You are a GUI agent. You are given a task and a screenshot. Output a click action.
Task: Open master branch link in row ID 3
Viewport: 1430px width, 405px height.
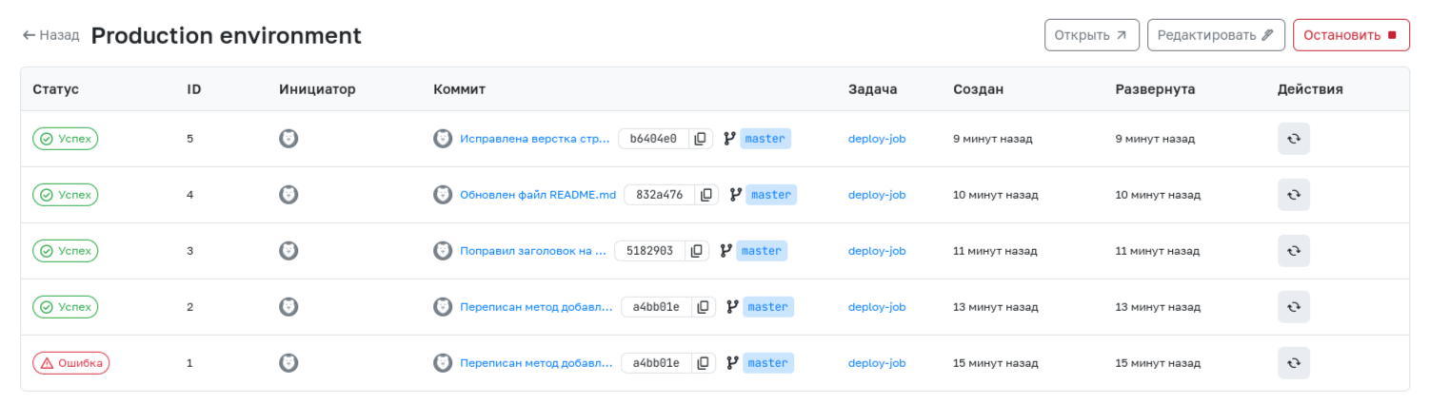(762, 251)
